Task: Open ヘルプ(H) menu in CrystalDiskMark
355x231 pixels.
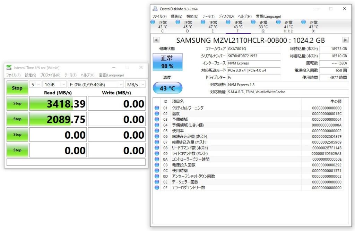Action: [x=87, y=75]
